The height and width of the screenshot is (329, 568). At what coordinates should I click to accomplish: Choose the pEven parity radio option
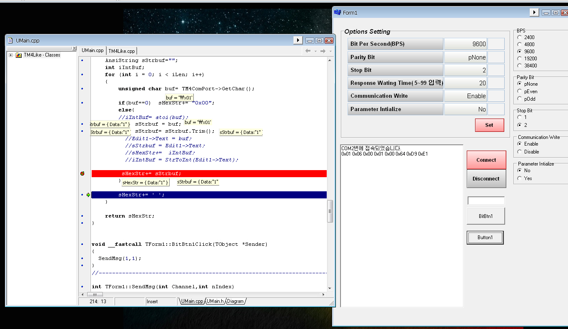pos(519,91)
